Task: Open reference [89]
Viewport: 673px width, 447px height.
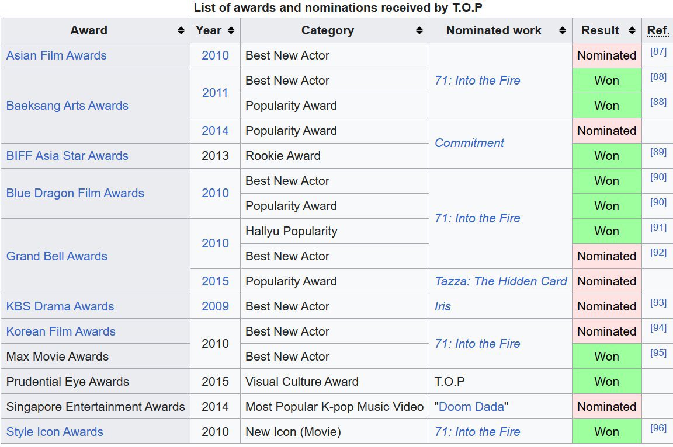Action: tap(658, 152)
